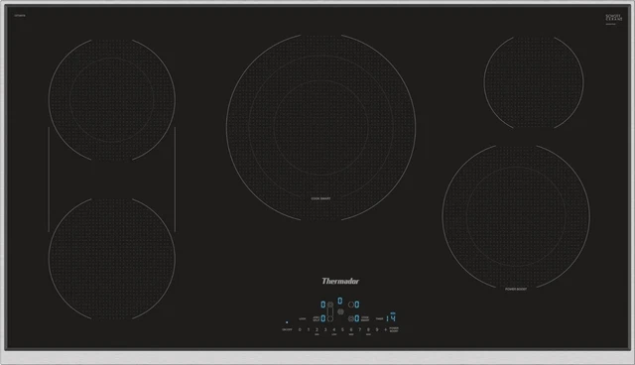Select the center burner icon

[x=340, y=311]
